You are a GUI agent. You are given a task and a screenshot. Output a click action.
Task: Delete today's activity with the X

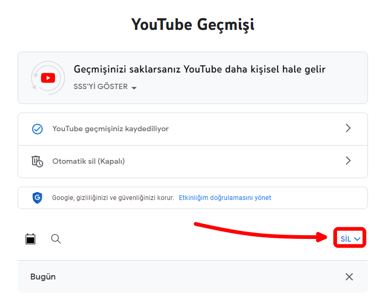point(349,277)
